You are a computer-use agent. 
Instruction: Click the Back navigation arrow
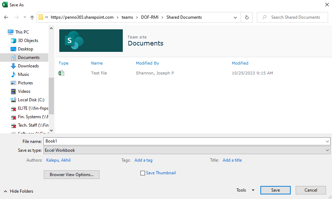[x=6, y=17]
